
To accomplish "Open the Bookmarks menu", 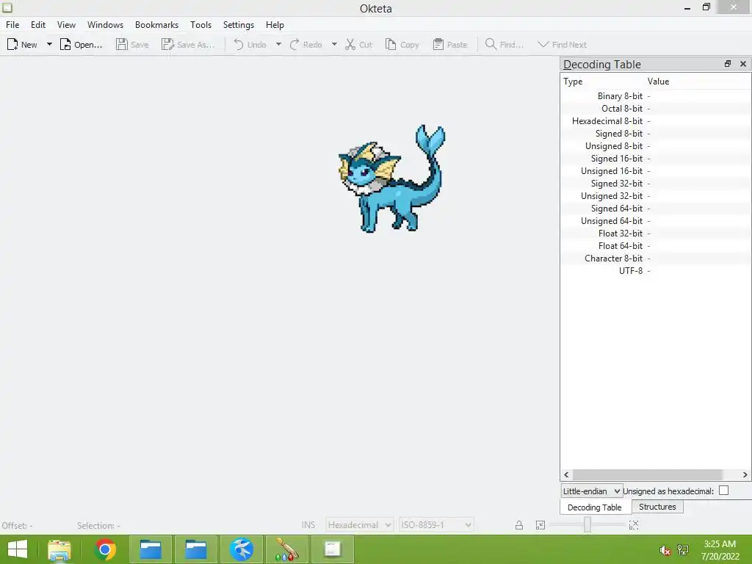I will (156, 25).
